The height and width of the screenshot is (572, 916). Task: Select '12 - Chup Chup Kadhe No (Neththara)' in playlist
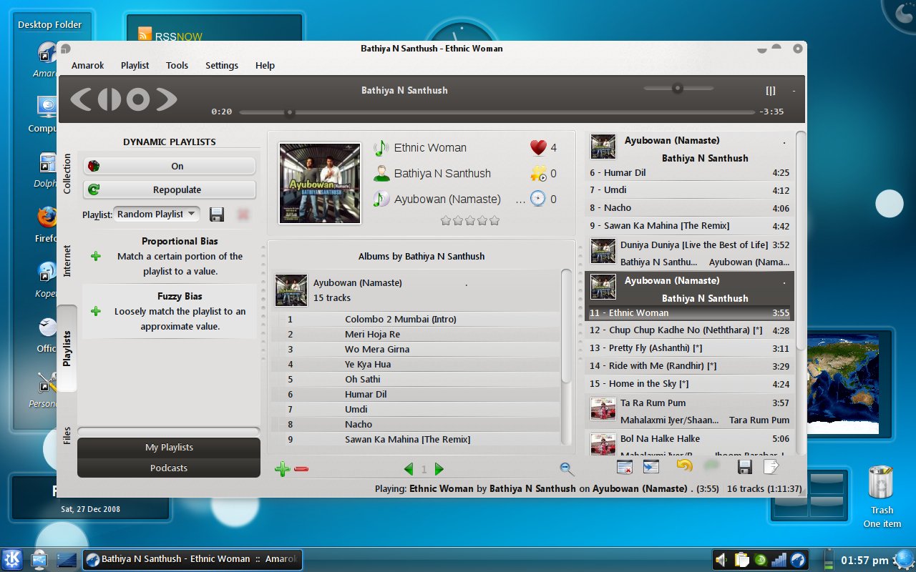pyautogui.click(x=689, y=330)
